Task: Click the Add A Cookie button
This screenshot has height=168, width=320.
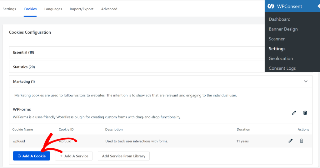Action: pos(32,156)
